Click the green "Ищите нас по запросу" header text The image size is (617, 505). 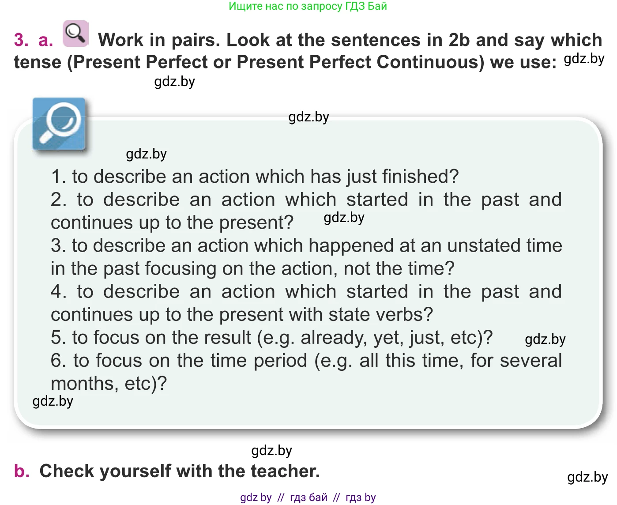pyautogui.click(x=308, y=6)
